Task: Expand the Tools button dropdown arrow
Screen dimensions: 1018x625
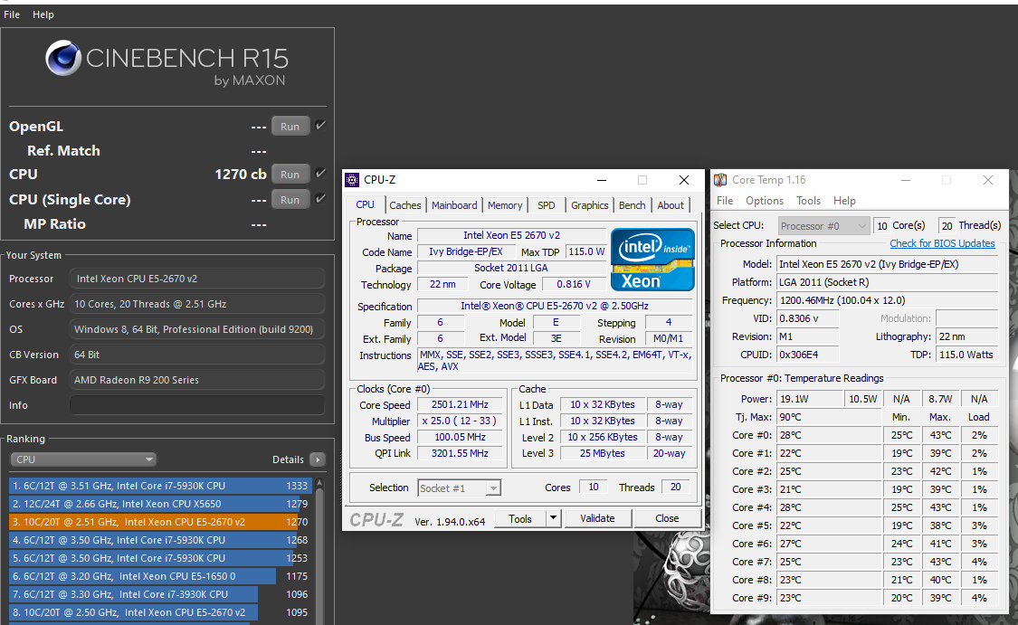Action: pyautogui.click(x=553, y=518)
